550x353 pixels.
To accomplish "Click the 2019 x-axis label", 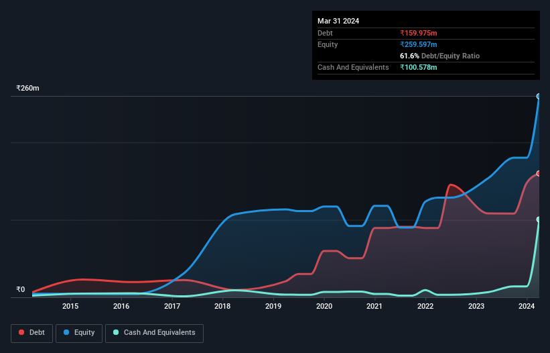I will (x=273, y=306).
